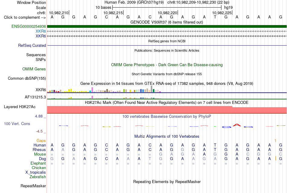Viewport: 287px width, 193px height.
Task: Click the 10 bases scale bar
Action: 167,8
